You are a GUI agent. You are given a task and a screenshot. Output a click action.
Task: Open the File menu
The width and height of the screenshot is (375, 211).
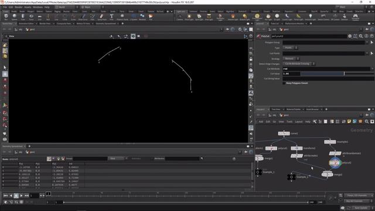[x=5, y=7]
